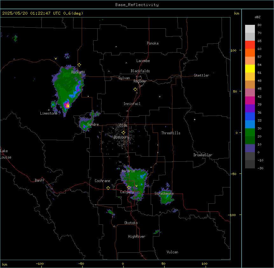
Task: Select the RedDeer city label
Action: click(140, 81)
